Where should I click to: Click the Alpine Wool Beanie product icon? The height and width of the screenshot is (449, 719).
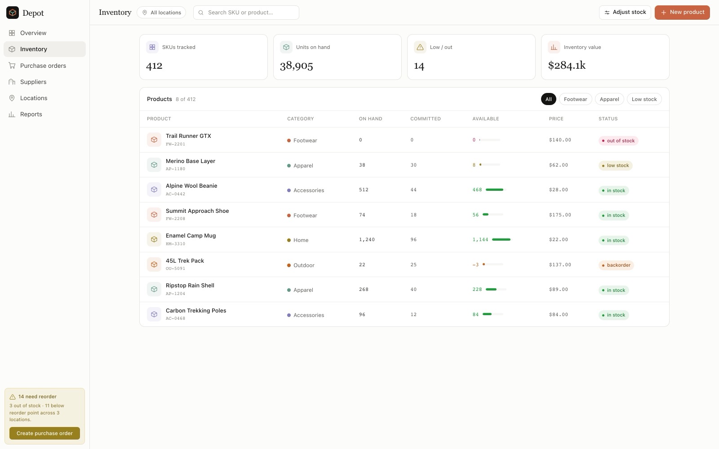pos(154,189)
